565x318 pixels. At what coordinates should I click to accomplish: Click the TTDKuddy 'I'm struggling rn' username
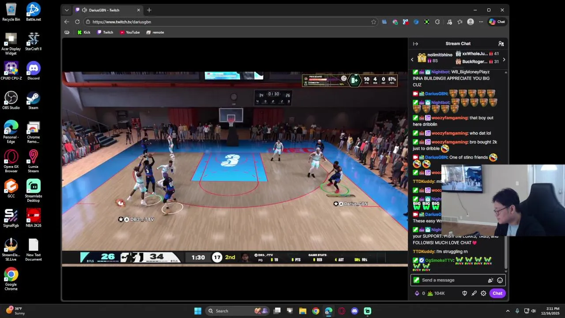pos(424,252)
